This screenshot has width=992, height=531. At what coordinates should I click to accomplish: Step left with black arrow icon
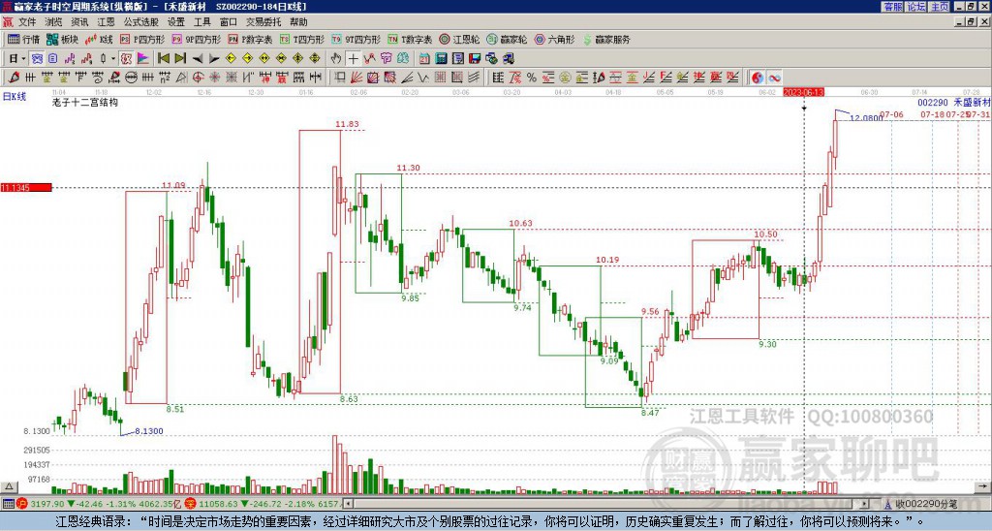pyautogui.click(x=198, y=59)
